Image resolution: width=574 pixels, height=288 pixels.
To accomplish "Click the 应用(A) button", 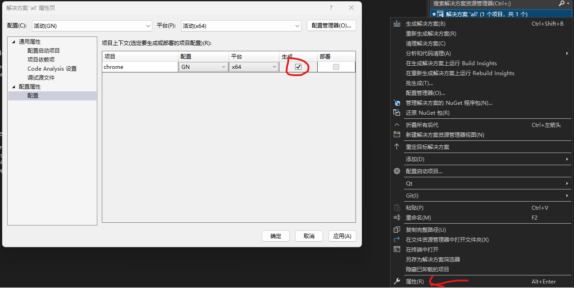I will point(342,236).
